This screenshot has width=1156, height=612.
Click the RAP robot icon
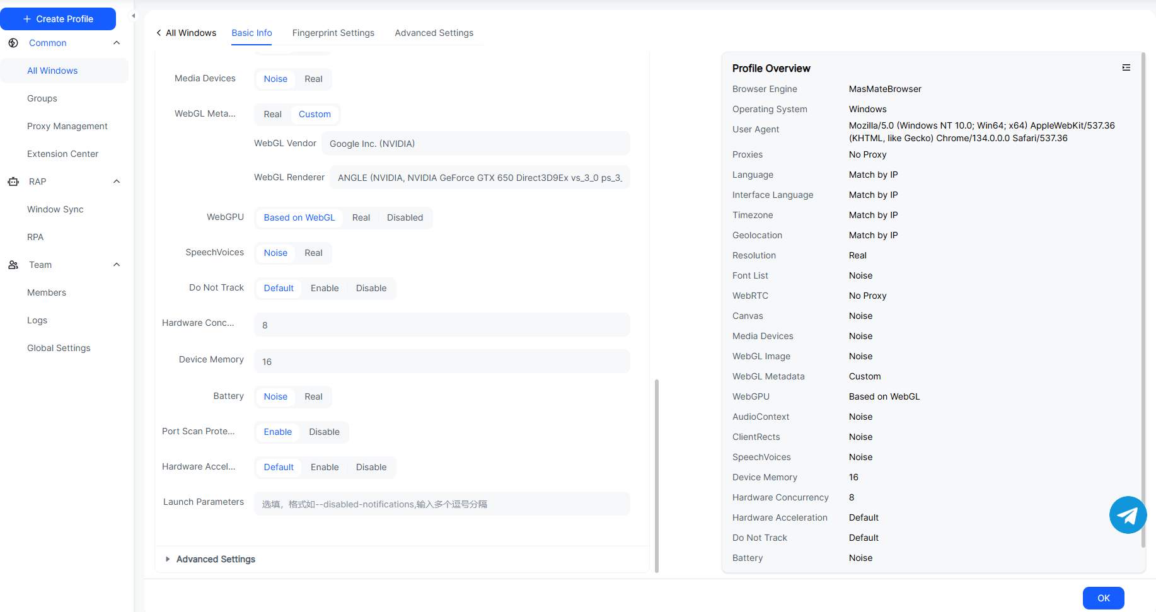pyautogui.click(x=13, y=182)
